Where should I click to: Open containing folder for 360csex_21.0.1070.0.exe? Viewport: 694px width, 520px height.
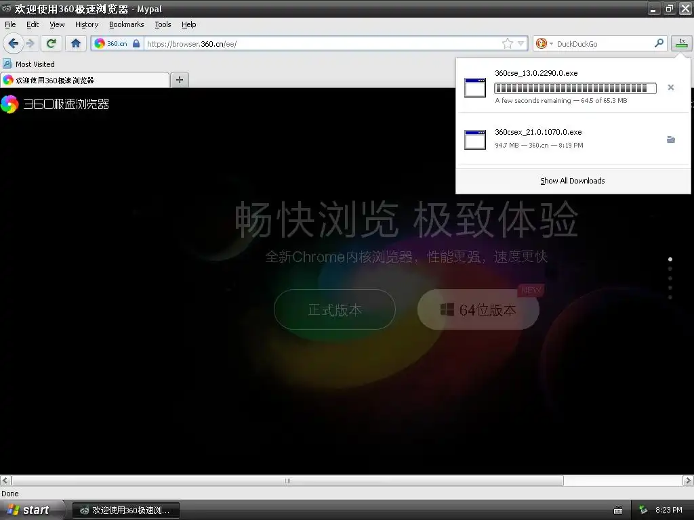(x=671, y=139)
